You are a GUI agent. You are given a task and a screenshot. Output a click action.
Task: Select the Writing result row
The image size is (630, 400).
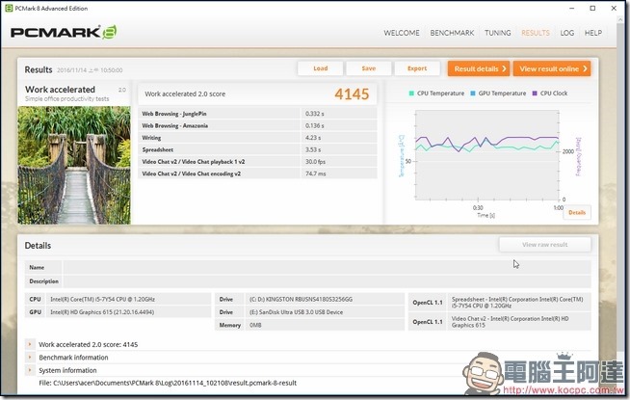pos(257,138)
